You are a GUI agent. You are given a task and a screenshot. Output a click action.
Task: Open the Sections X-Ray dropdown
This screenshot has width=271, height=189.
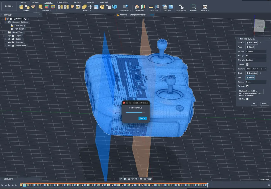pos(256,69)
